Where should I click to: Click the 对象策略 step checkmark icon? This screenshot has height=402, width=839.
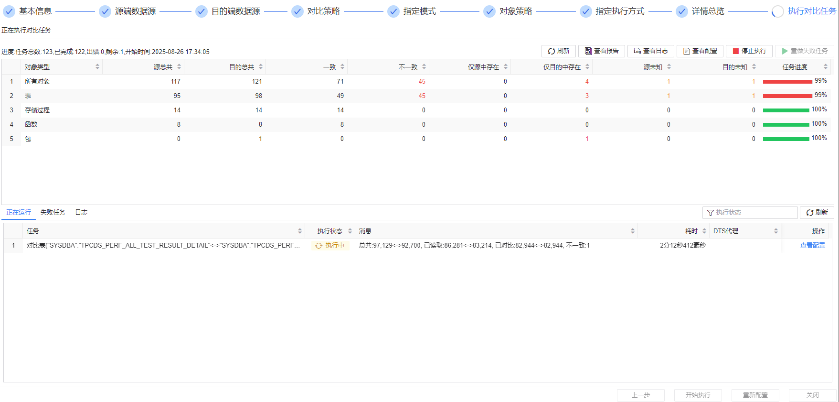click(489, 11)
